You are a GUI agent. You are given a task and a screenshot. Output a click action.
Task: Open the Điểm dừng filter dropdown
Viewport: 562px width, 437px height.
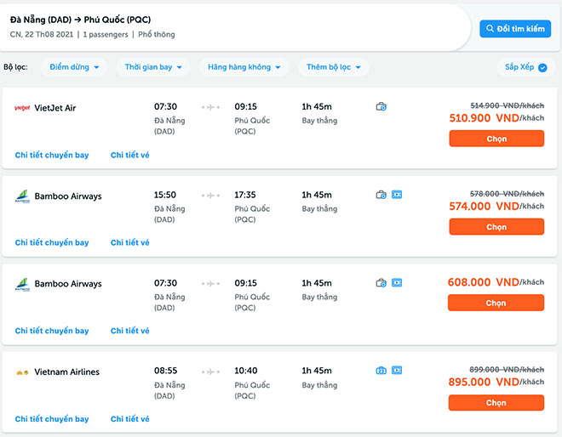point(74,67)
